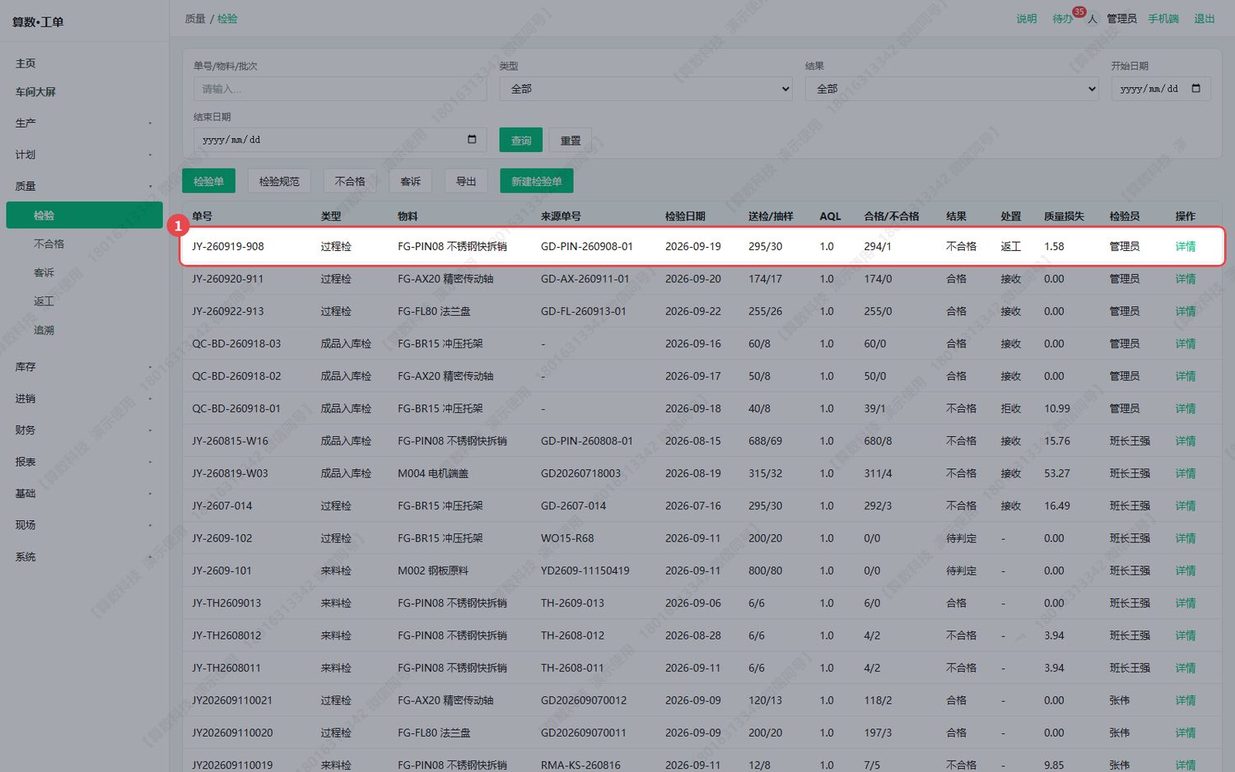View 详情 for JY-2609-102
The height and width of the screenshot is (772, 1235).
1186,538
